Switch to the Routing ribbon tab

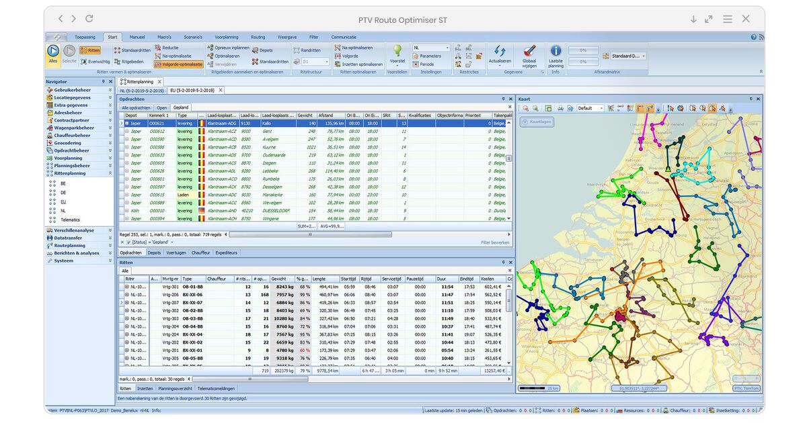click(258, 37)
